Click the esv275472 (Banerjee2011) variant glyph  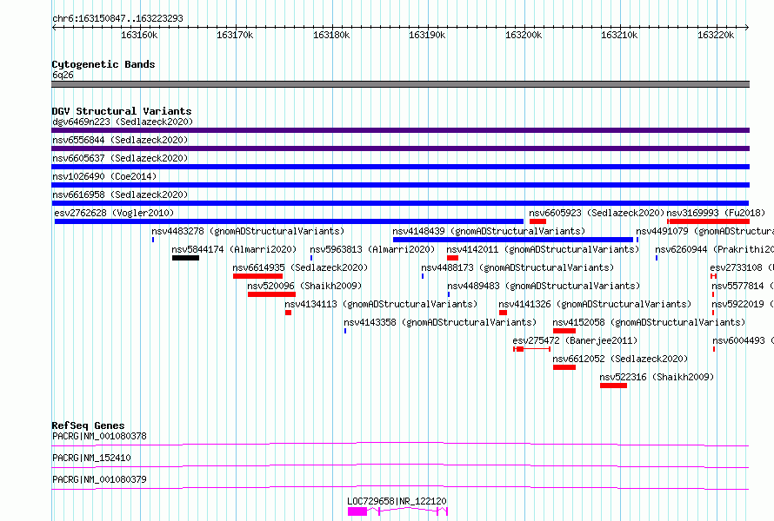(531, 349)
